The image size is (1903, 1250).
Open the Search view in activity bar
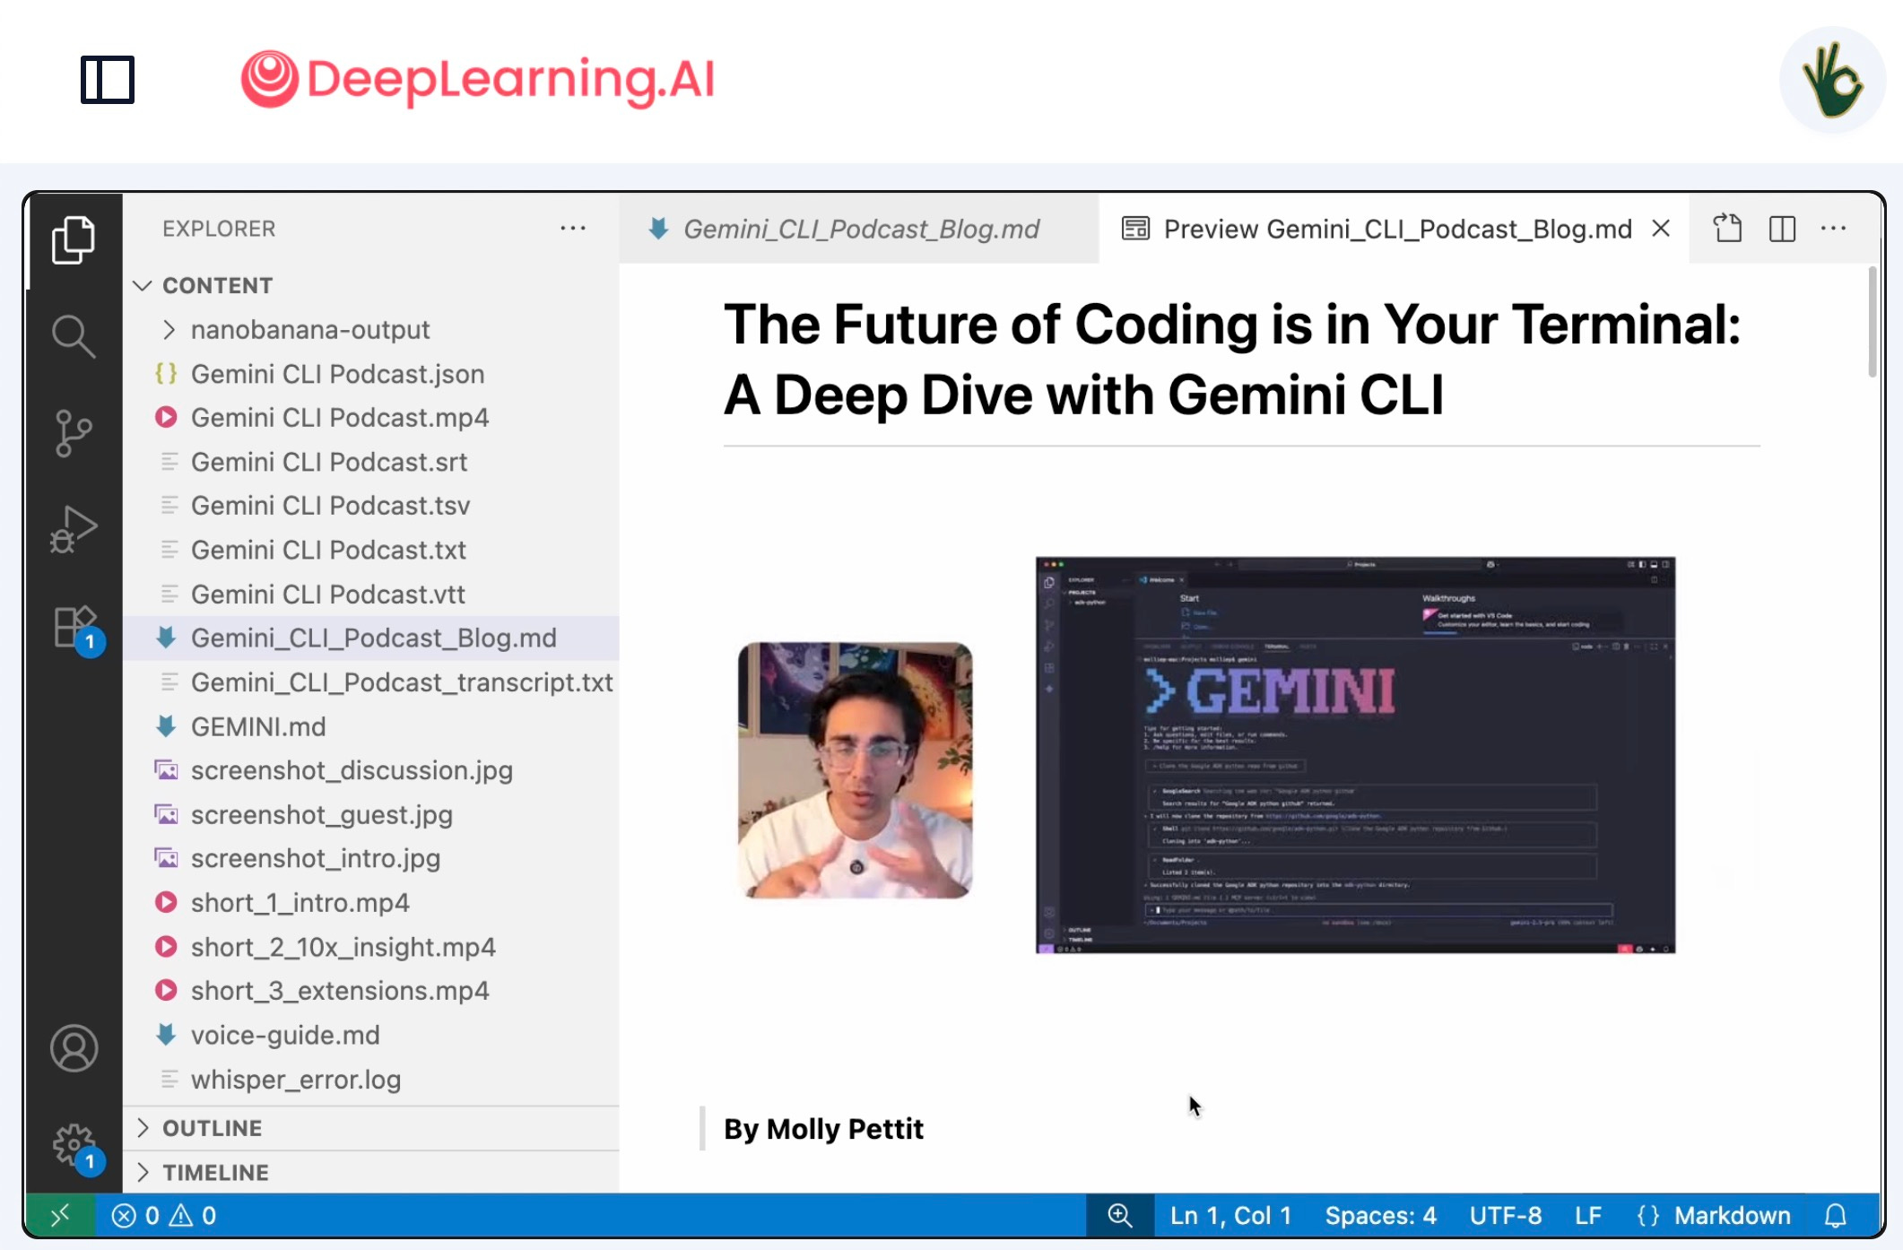click(74, 336)
